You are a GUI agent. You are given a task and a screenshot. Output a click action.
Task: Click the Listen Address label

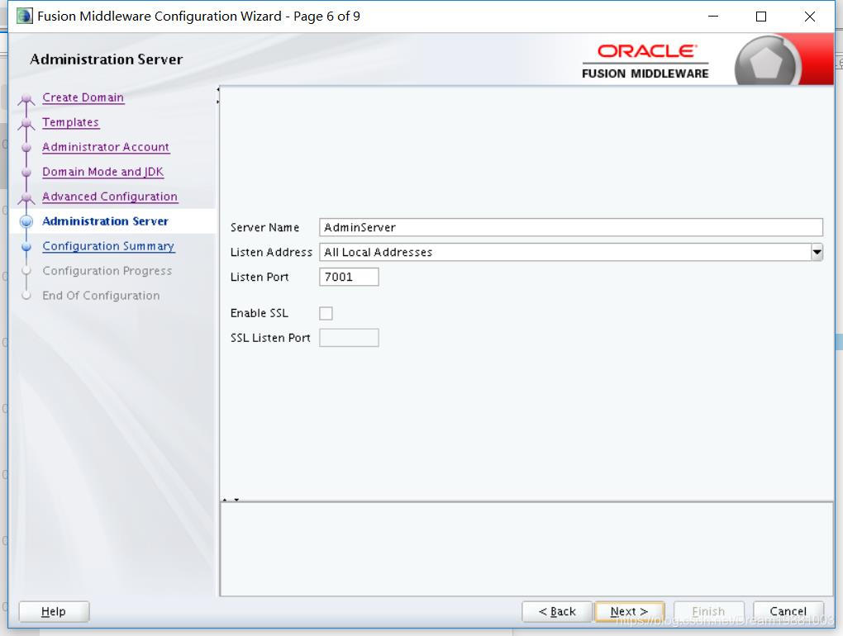tap(271, 252)
